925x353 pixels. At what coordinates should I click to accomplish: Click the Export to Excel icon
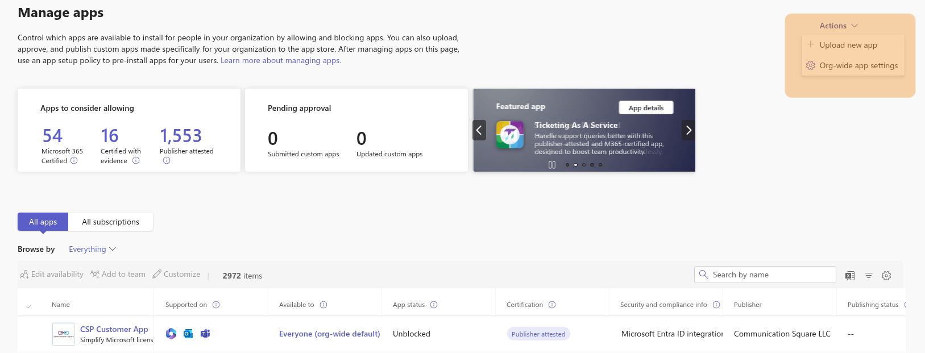pos(850,276)
